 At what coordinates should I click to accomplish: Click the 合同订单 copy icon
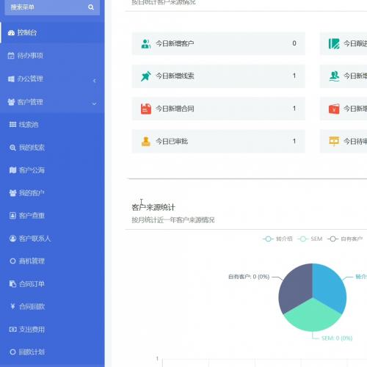coord(12,284)
